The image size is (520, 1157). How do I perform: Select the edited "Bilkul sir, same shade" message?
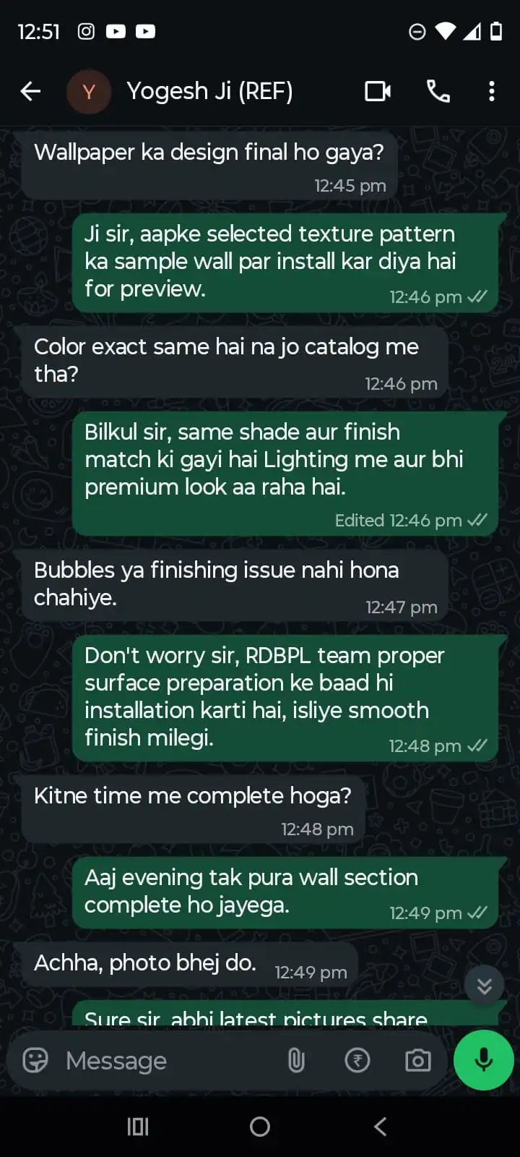coord(286,474)
